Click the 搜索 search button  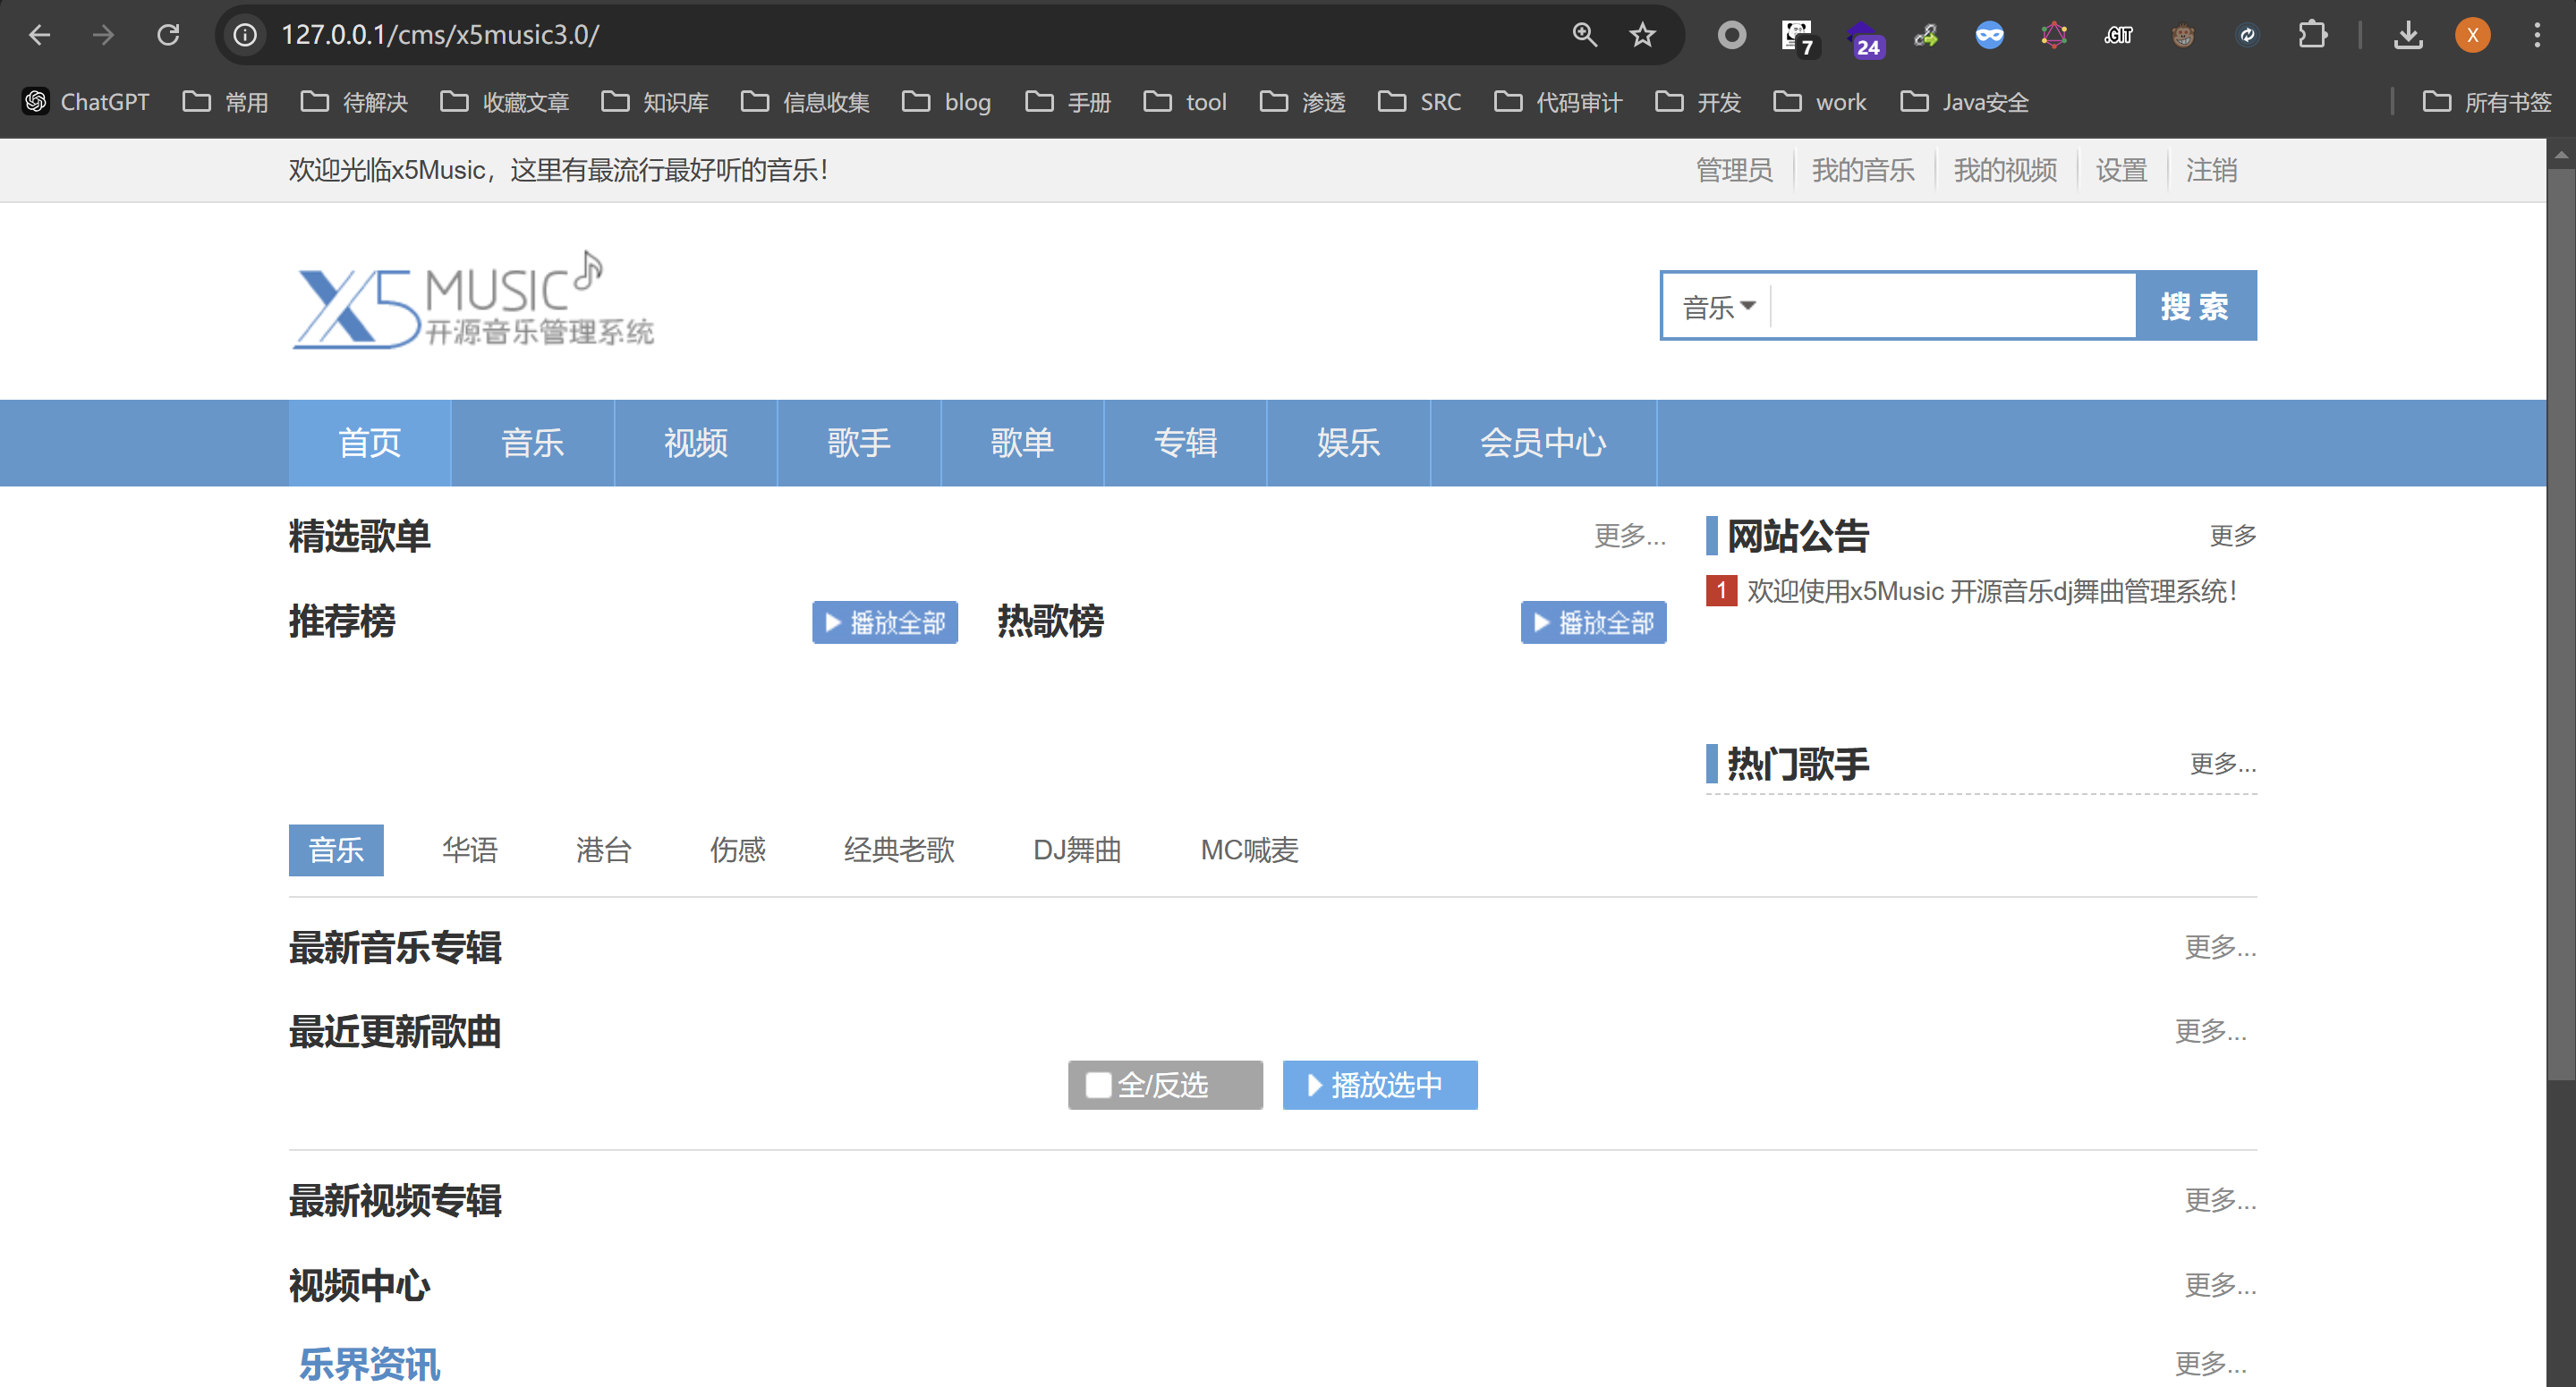coord(2195,306)
